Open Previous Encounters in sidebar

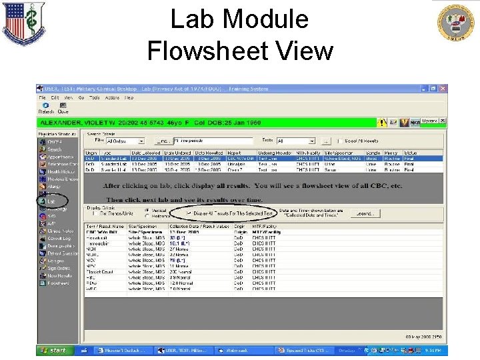pyautogui.click(x=59, y=179)
